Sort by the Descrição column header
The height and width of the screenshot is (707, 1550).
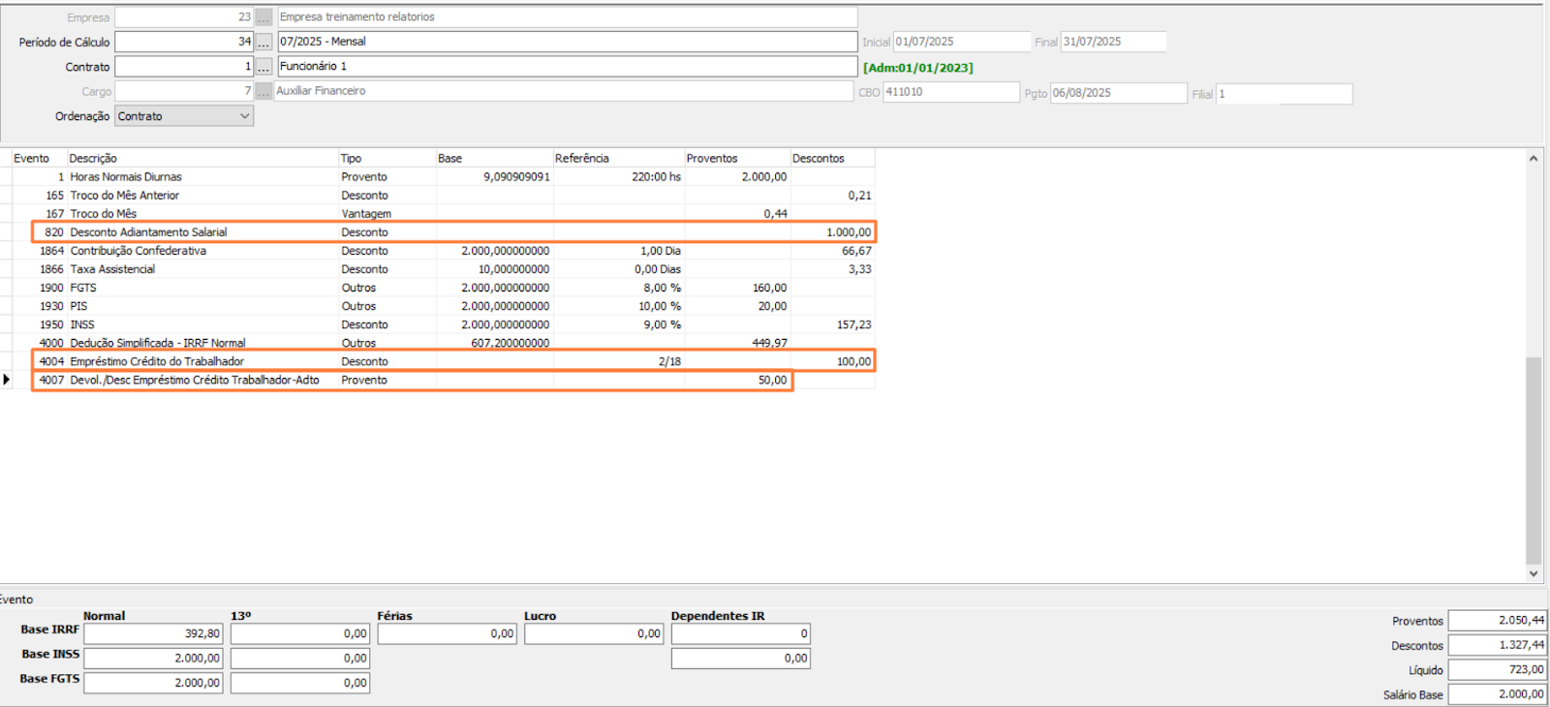click(x=201, y=158)
